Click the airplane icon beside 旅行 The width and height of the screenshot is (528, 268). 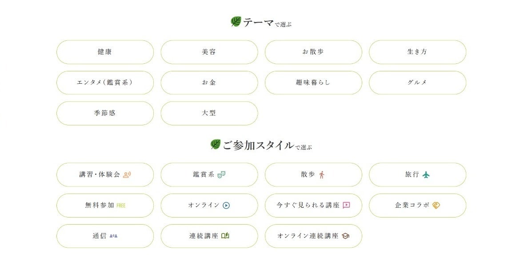click(x=427, y=175)
